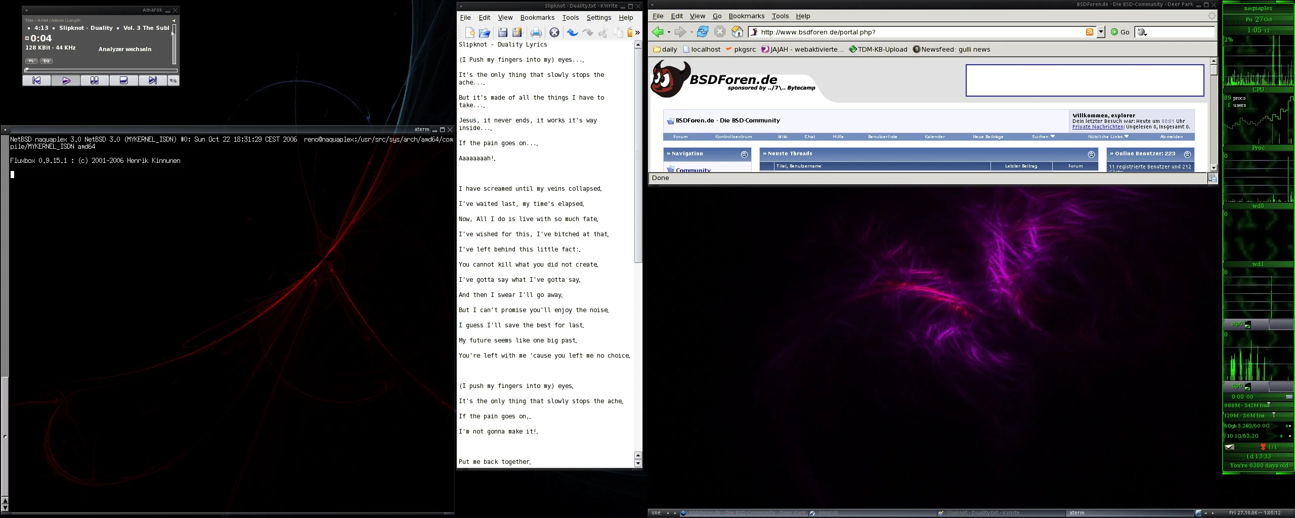The height and width of the screenshot is (518, 1295).
Task: Click the browser forward arrow
Action: tap(680, 32)
